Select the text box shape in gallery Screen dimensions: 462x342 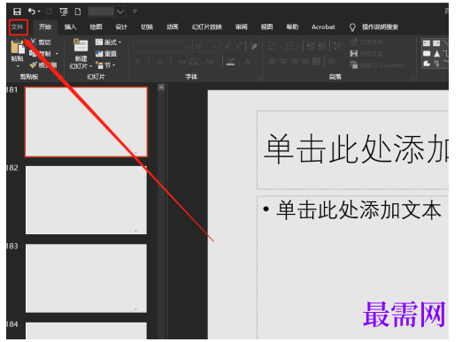(427, 43)
